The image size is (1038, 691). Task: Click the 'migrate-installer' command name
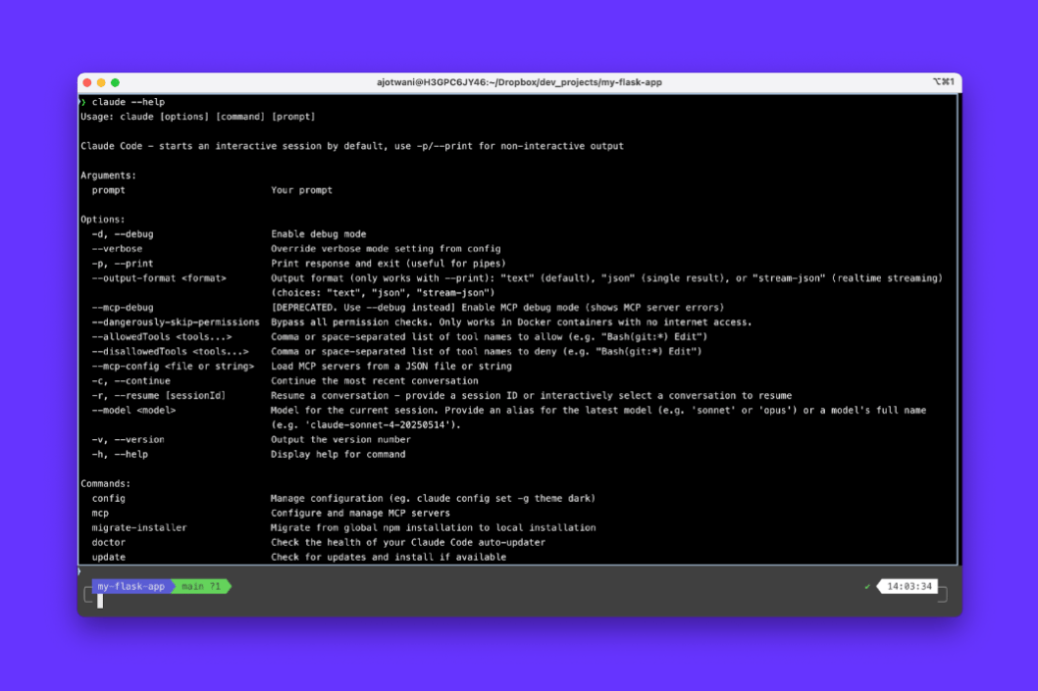(x=139, y=527)
